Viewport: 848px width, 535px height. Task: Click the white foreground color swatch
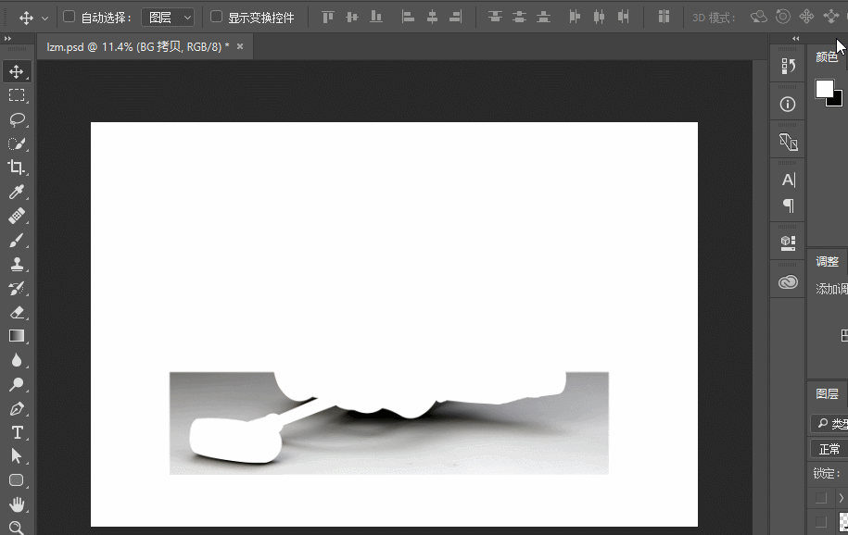824,88
